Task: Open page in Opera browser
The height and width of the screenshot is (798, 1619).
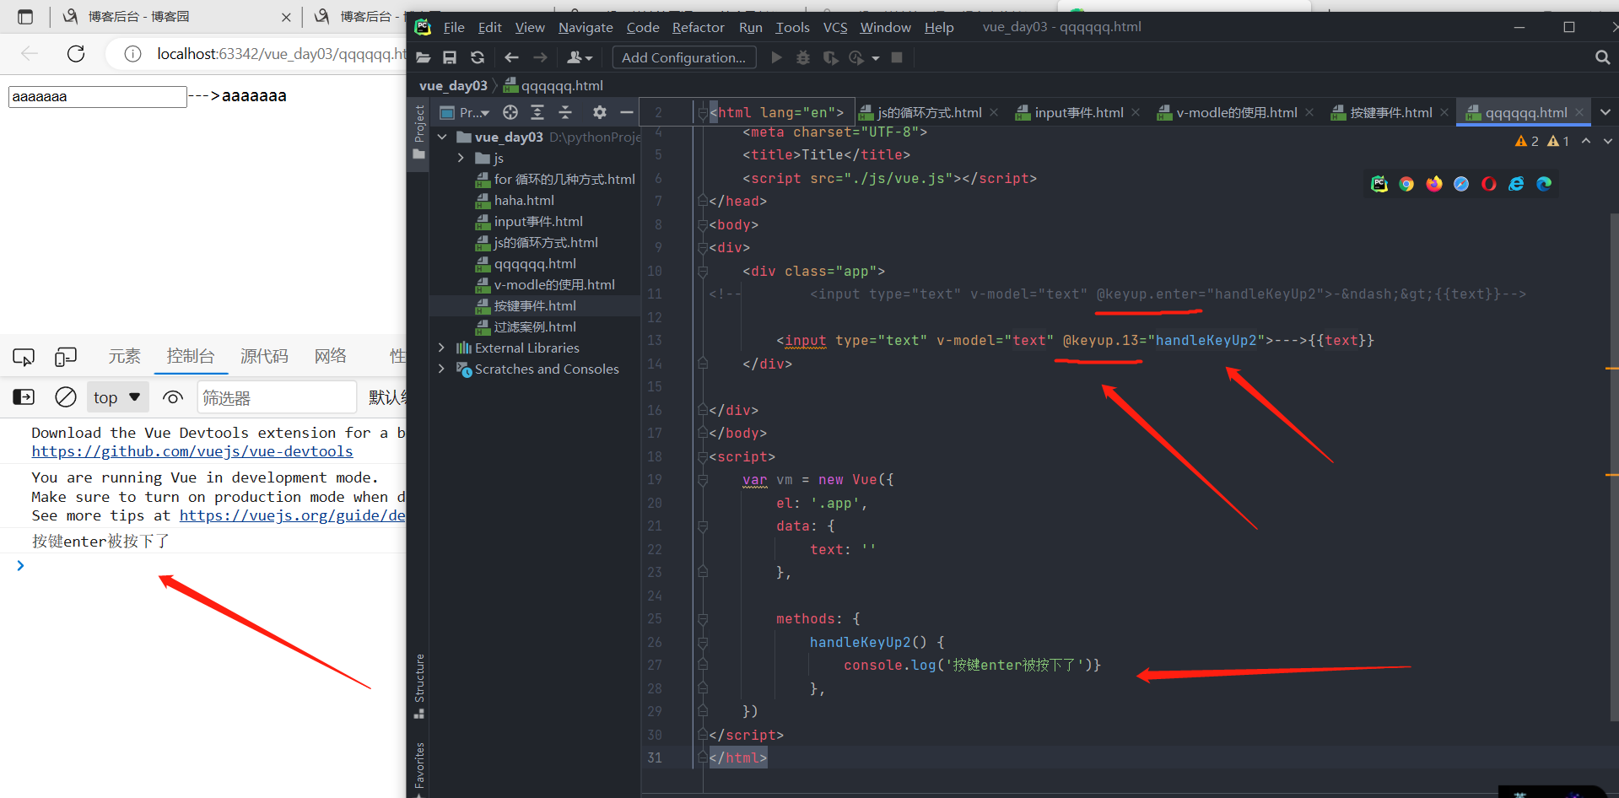Action: pyautogui.click(x=1489, y=184)
